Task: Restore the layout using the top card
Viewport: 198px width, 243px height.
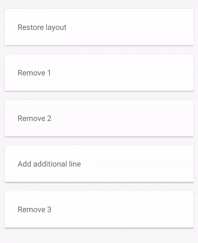Action: tap(99, 27)
